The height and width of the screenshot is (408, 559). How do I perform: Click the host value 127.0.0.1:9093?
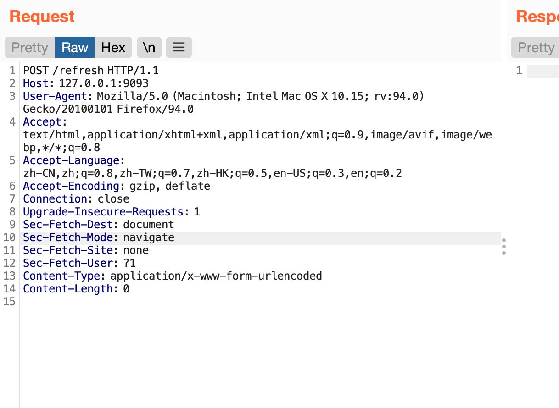(104, 83)
